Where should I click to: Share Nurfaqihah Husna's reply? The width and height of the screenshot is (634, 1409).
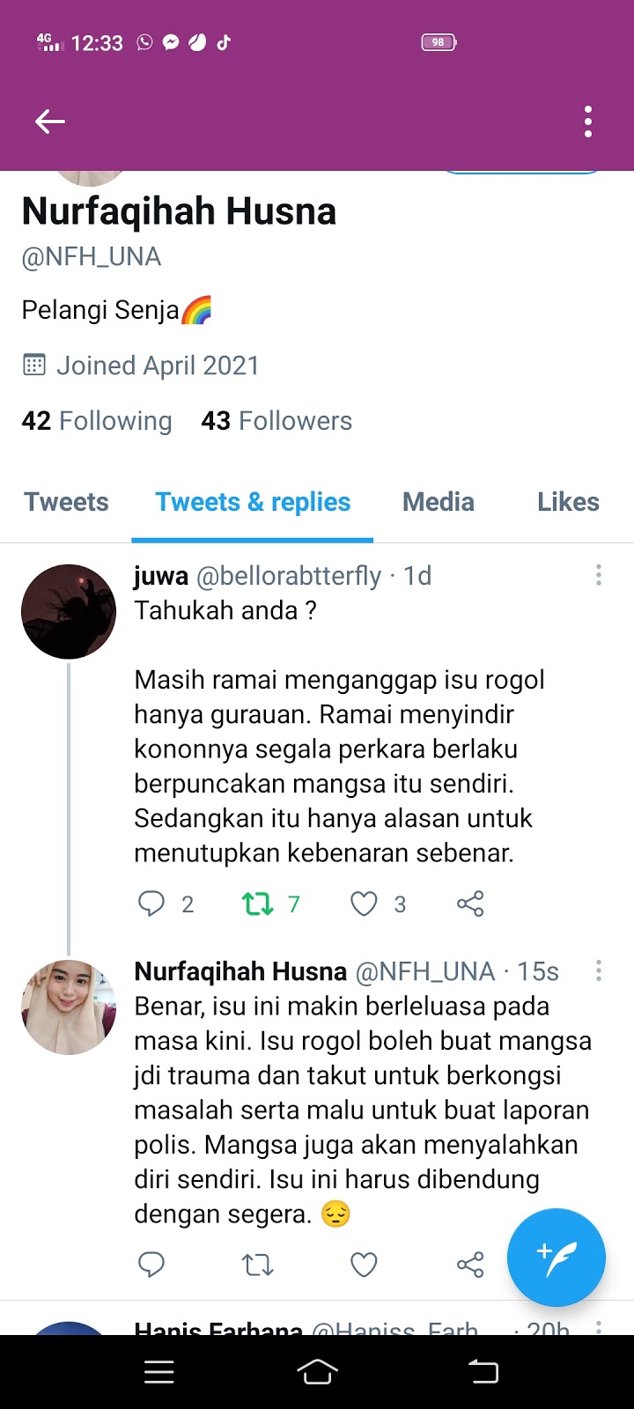(x=470, y=1265)
